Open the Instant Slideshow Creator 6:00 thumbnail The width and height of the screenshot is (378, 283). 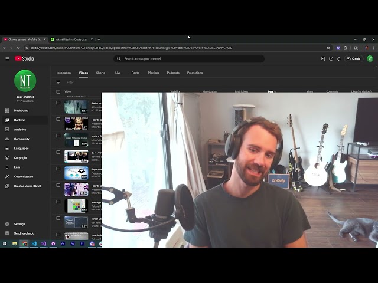point(76,140)
